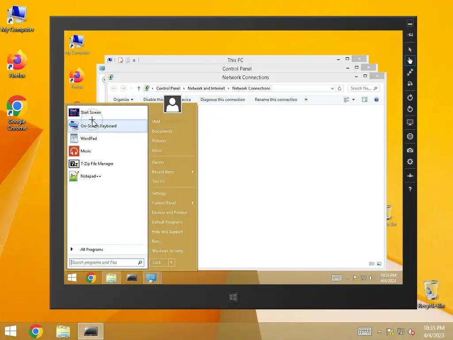
Task: Capture a screenshot with camera icon
Action: click(410, 150)
